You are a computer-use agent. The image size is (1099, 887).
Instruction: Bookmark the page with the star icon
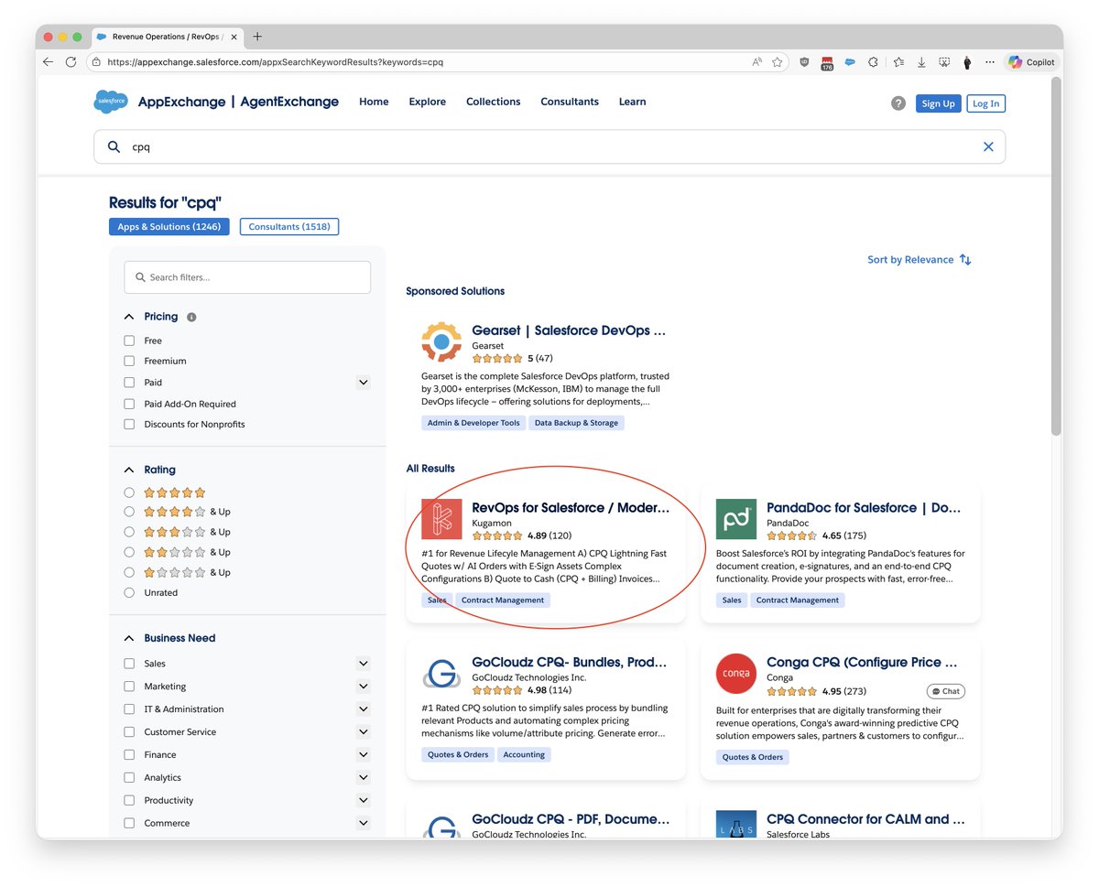coord(778,62)
